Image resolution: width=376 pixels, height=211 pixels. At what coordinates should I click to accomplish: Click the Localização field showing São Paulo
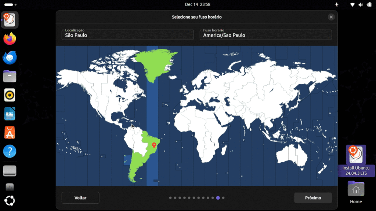click(x=127, y=35)
